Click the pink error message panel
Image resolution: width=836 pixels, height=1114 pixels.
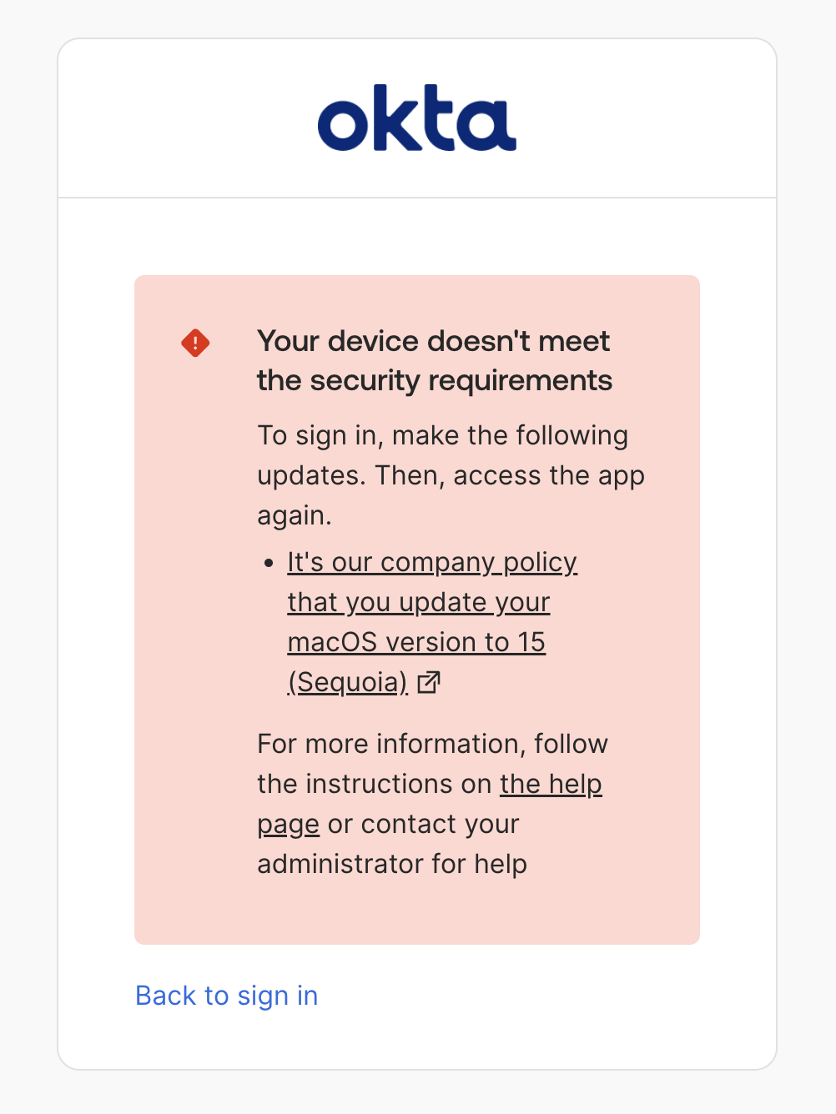point(417,609)
